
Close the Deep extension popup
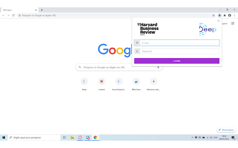pyautogui.click(x=219, y=21)
